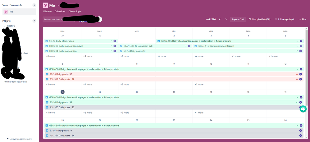Image resolution: width=310 pixels, height=142 pixels.
Task: Click the megaphone icon for Envoyer un commentaire
Action: (7, 139)
